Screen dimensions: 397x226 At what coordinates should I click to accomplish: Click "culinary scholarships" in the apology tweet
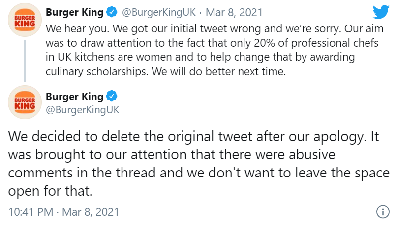[97, 72]
